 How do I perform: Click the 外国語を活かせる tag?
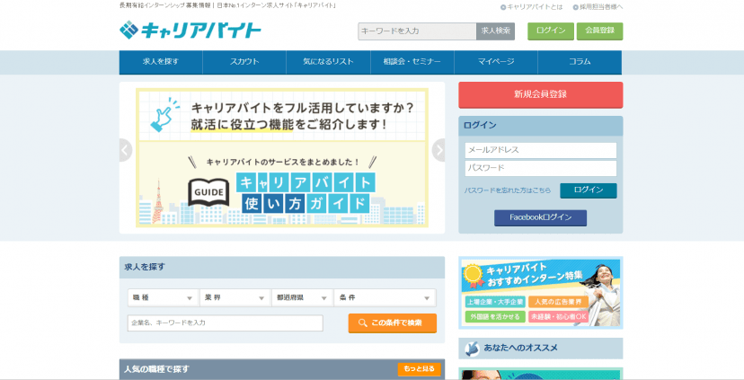[x=494, y=316]
